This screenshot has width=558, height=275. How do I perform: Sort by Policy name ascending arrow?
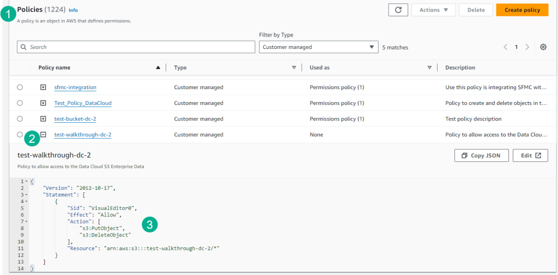pyautogui.click(x=158, y=68)
